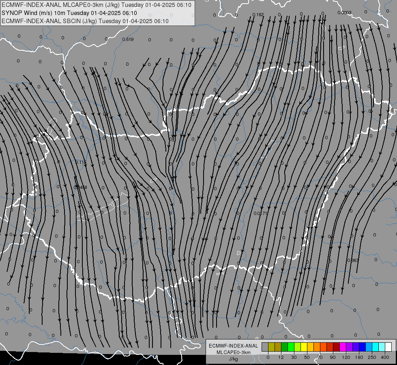Click the legend tick label 12
This screenshot has width=397, height=365.
click(281, 357)
